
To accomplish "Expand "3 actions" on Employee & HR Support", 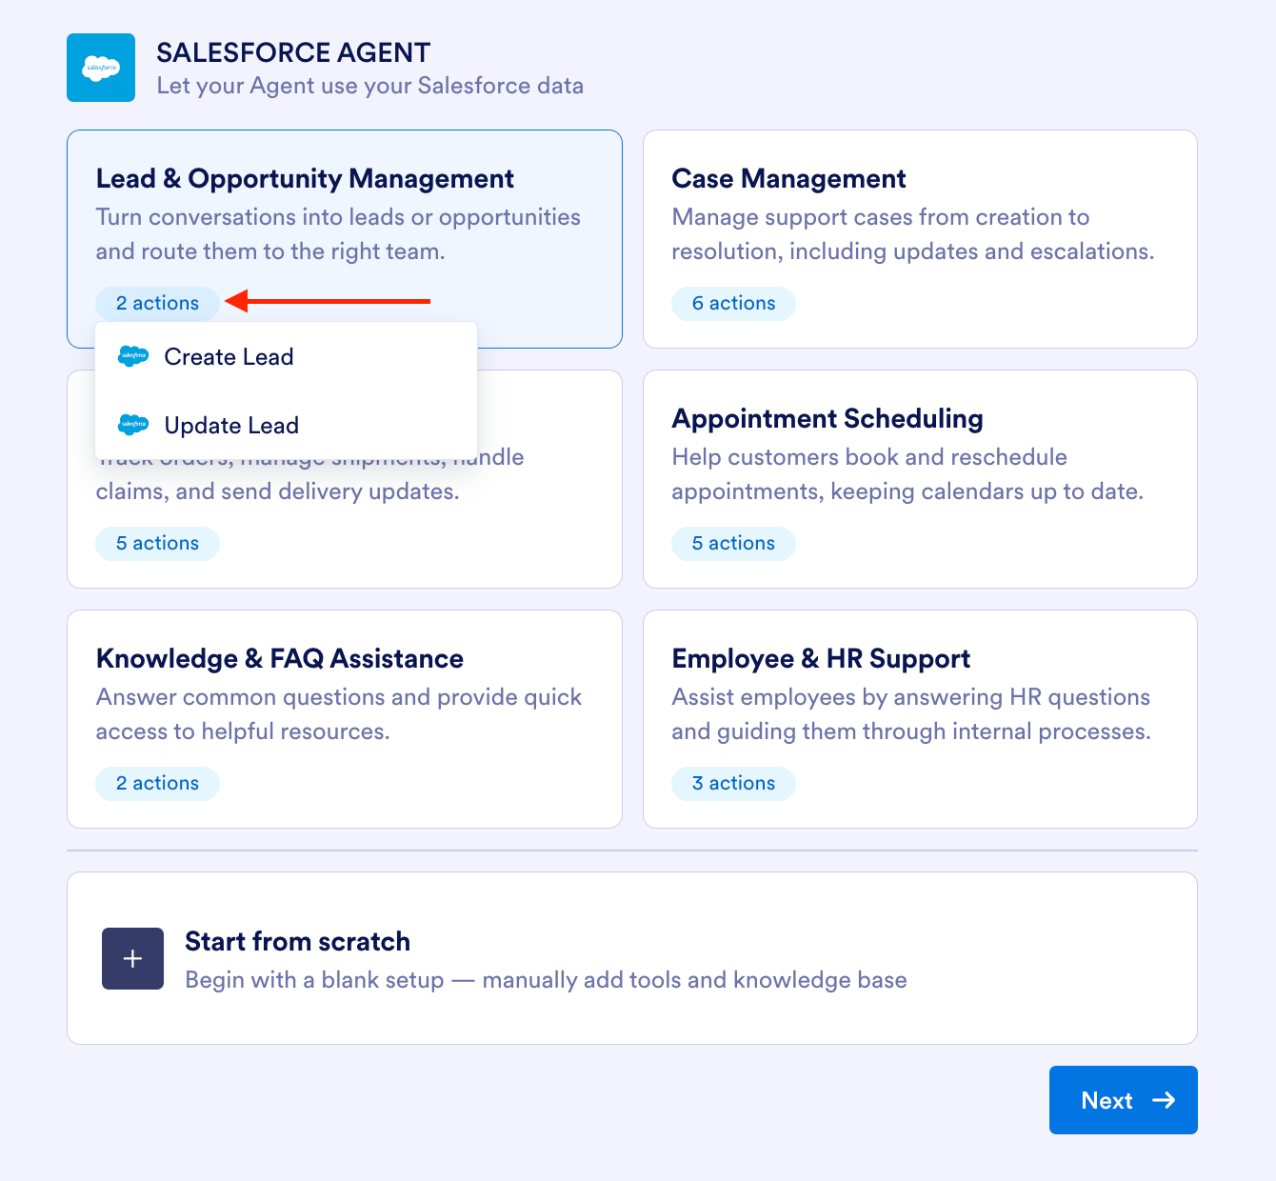I will (733, 783).
